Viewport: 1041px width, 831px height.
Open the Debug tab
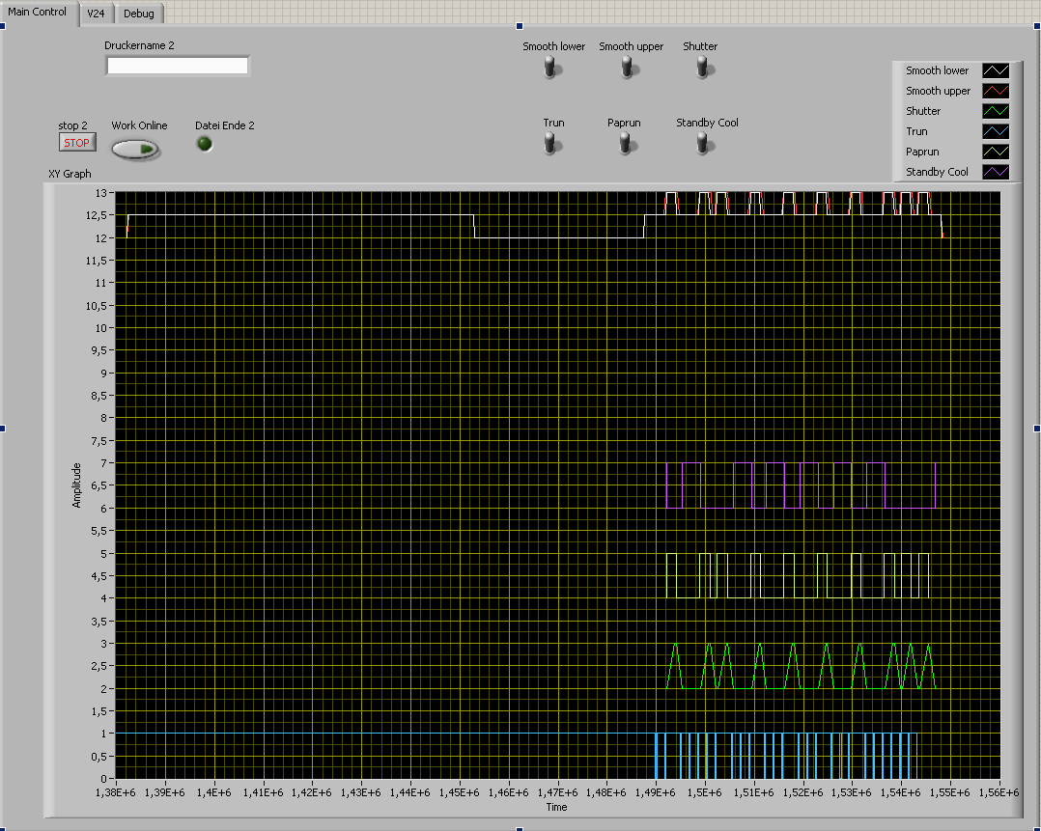click(x=138, y=14)
